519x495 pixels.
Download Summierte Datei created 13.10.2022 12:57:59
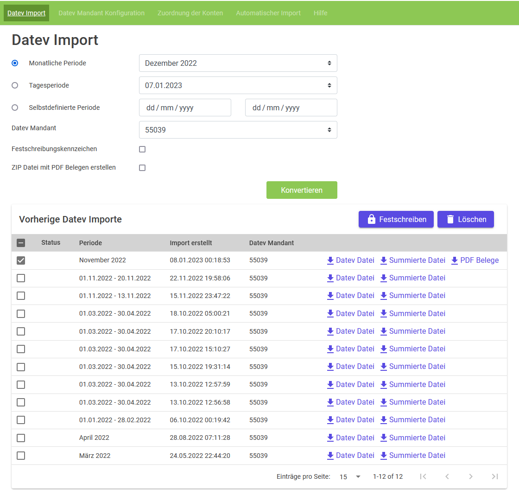(413, 385)
